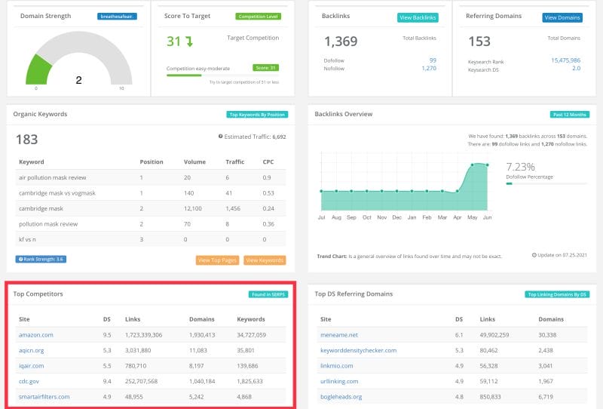Click the volume value 12,100
This screenshot has width=603, height=409.
click(x=193, y=208)
